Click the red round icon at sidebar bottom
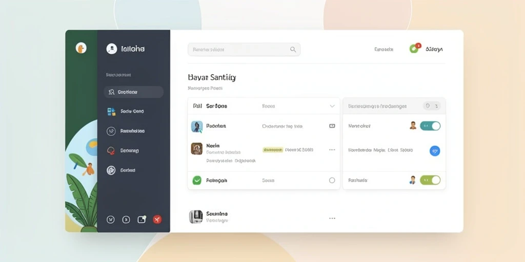525x262 pixels. (157, 219)
